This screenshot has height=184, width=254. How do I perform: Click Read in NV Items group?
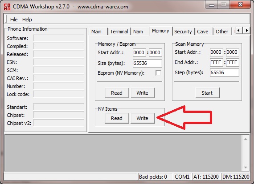[x=117, y=118]
